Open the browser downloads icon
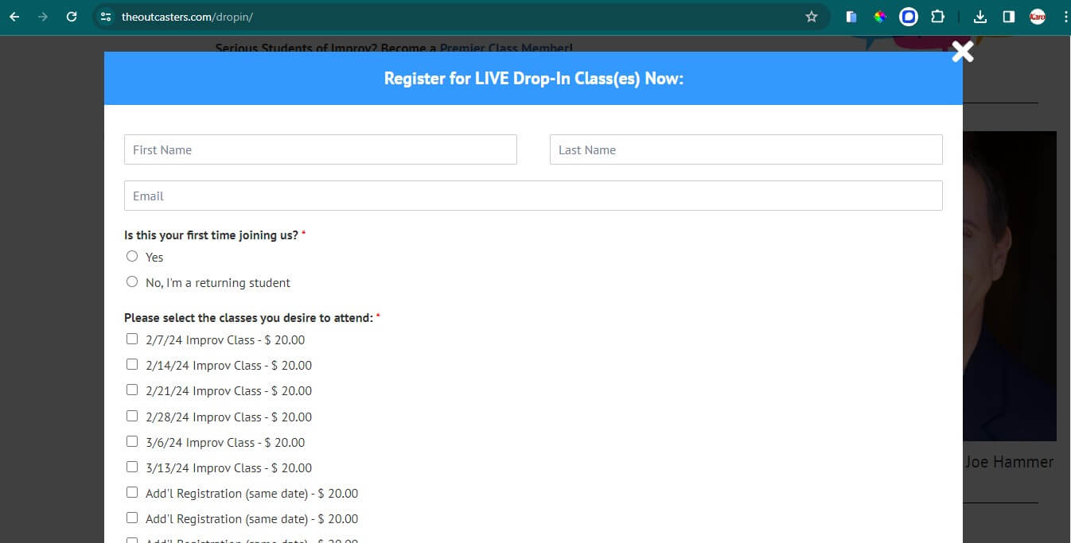This screenshot has width=1071, height=543. (980, 17)
